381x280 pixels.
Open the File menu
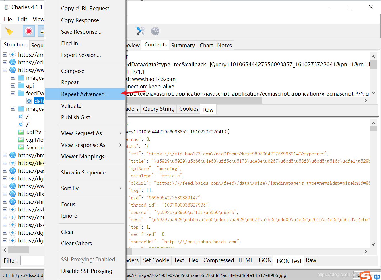click(8, 19)
